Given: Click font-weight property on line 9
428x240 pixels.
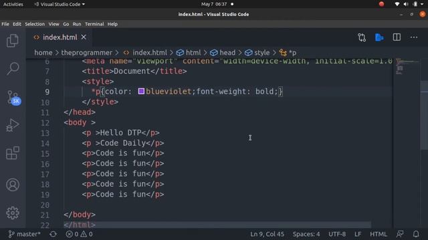Looking at the screenshot, I should pyautogui.click(x=221, y=91).
